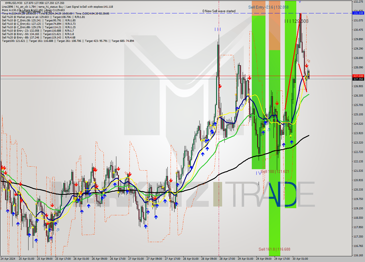The image size is (365, 262).
Task: Click the blue 'V' marker above 129.608 peak
Action: [300, 2]
